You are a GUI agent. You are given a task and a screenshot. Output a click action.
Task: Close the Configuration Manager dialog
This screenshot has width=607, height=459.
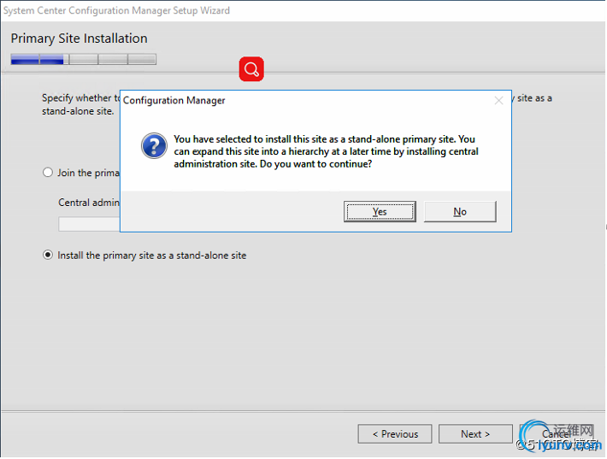click(498, 101)
